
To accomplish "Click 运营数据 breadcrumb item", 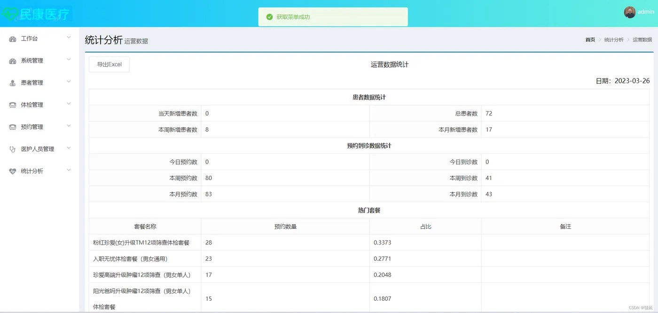I will (x=642, y=40).
